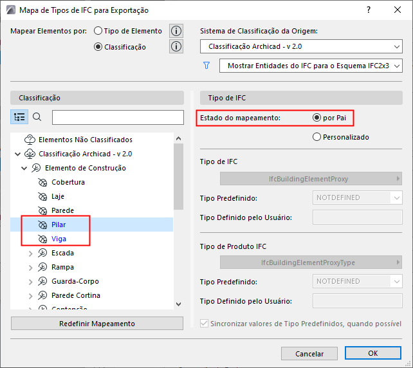Image resolution: width=413 pixels, height=368 pixels.
Task: Expand the Escada tree node
Action: coord(30,253)
